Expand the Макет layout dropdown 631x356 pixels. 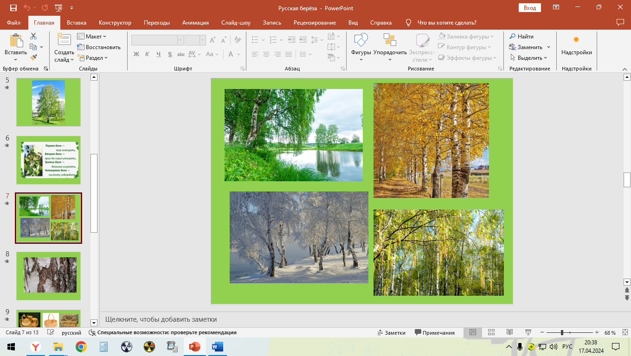coord(92,37)
